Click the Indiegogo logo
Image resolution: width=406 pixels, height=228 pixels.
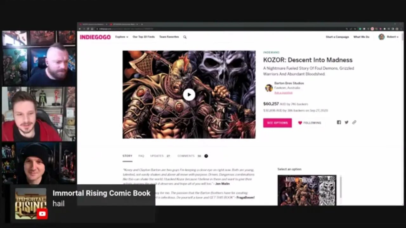point(95,37)
